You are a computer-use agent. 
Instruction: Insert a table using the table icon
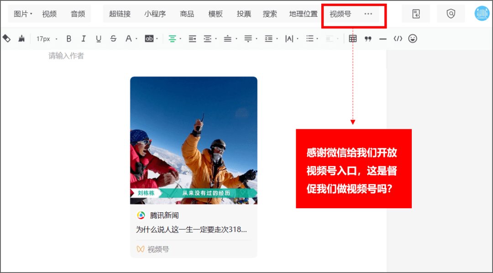pyautogui.click(x=353, y=38)
